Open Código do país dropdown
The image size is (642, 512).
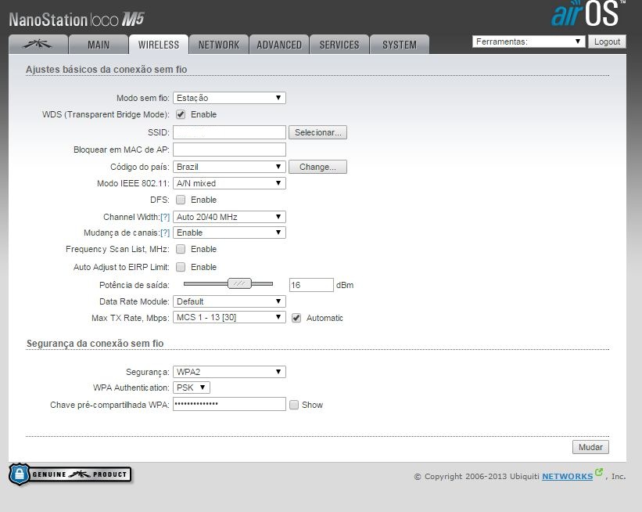tap(229, 167)
